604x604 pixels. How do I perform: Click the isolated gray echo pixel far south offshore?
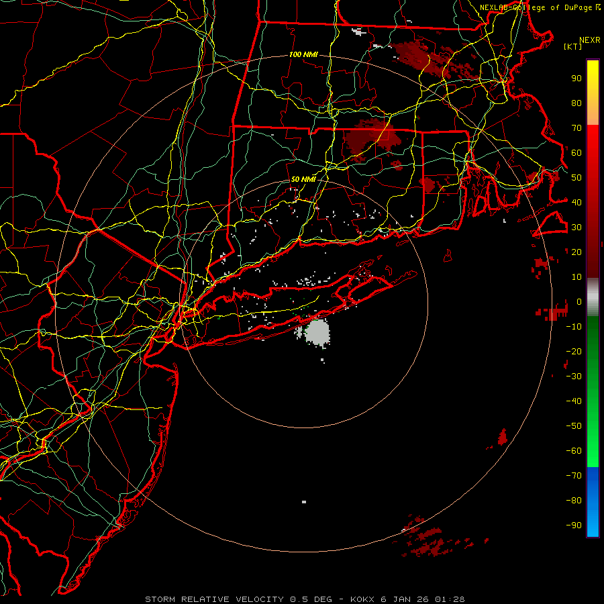304,502
